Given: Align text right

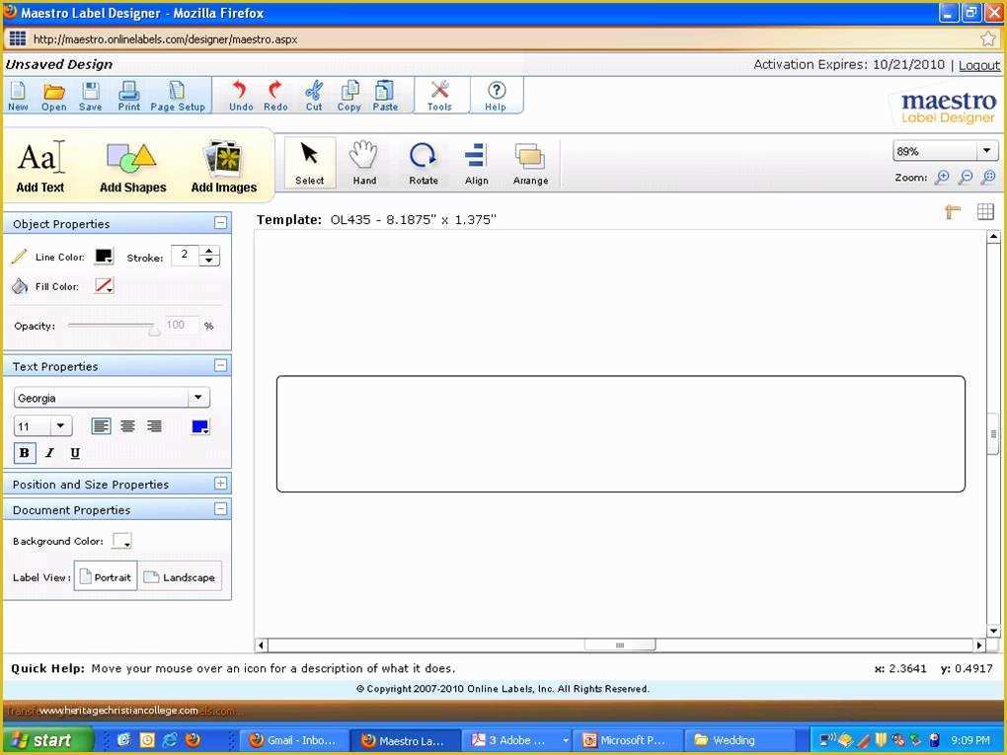Looking at the screenshot, I should 154,426.
